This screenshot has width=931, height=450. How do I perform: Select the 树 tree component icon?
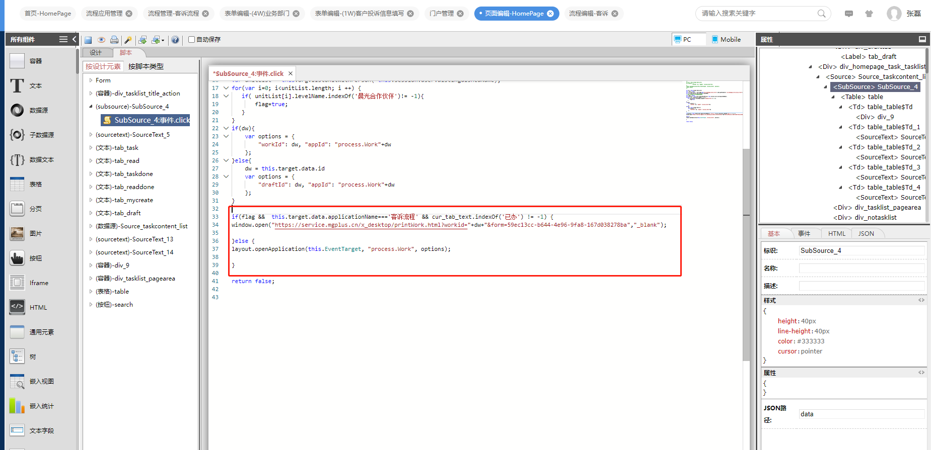[x=17, y=356]
